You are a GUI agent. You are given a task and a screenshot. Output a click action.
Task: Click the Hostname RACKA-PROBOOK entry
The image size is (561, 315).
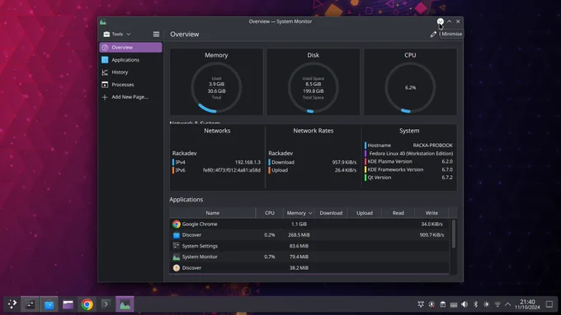point(409,146)
